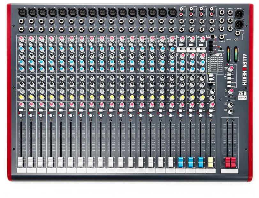Click the yellow FX return fader
259x198 pixels.
[210, 161]
